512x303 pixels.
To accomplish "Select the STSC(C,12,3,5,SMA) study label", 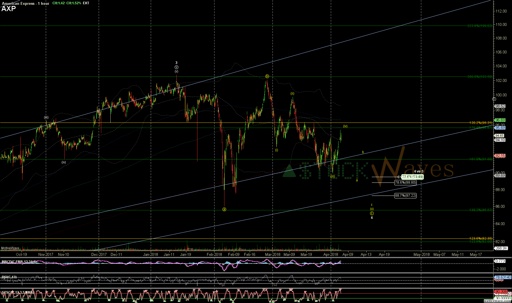I will [18, 292].
